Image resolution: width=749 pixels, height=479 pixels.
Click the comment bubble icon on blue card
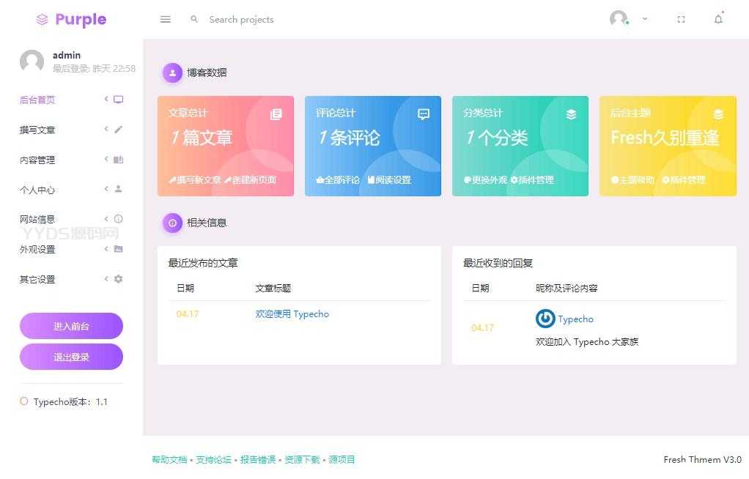pyautogui.click(x=424, y=114)
